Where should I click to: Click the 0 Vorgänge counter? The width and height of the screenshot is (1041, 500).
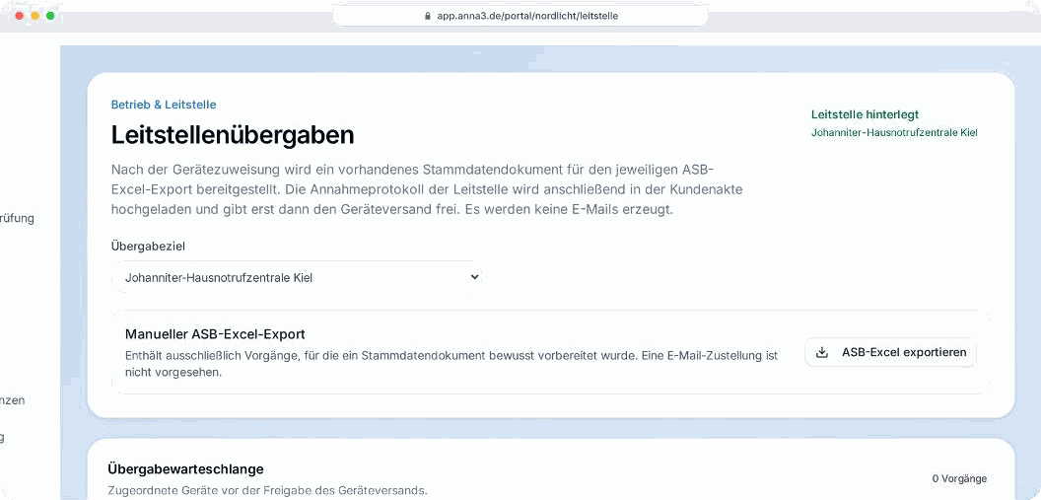click(959, 478)
